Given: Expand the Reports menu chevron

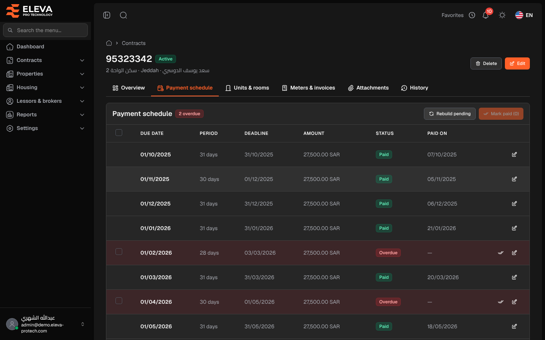Looking at the screenshot, I should 82,115.
